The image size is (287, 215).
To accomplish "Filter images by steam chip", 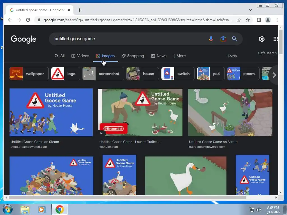I will [x=243, y=74].
